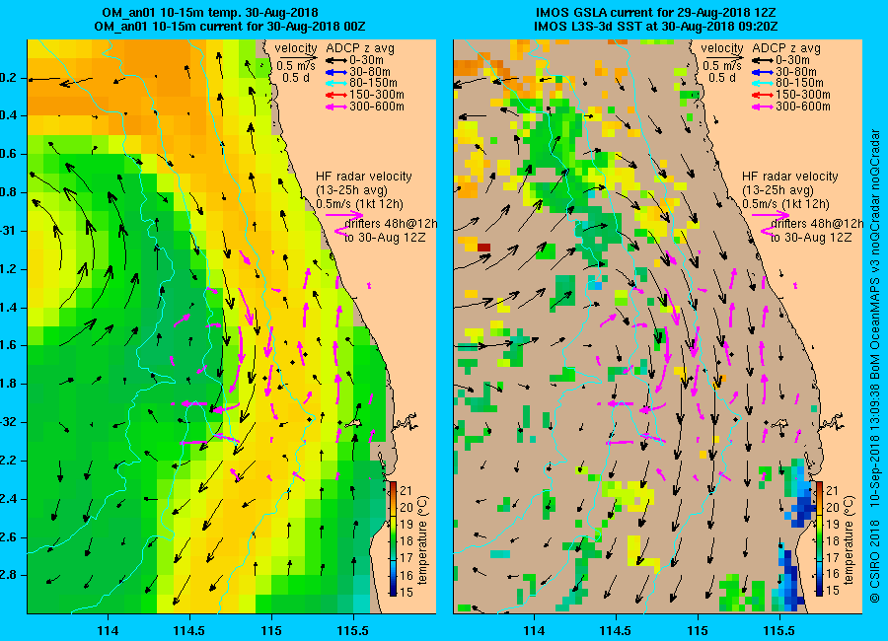Click longitude label 114.5 under right map
This screenshot has width=888, height=641.
coord(616,630)
